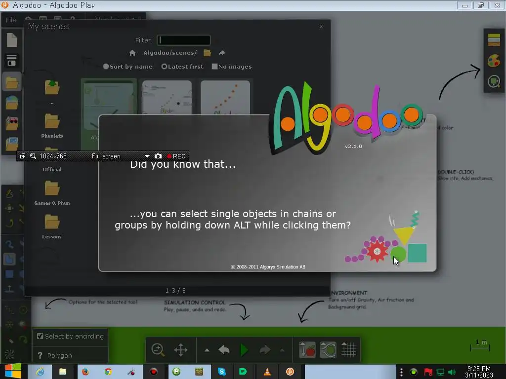Viewport: 506px width, 379px height.
Task: Open the third scene thumbnail with orange dots
Action: [225, 97]
